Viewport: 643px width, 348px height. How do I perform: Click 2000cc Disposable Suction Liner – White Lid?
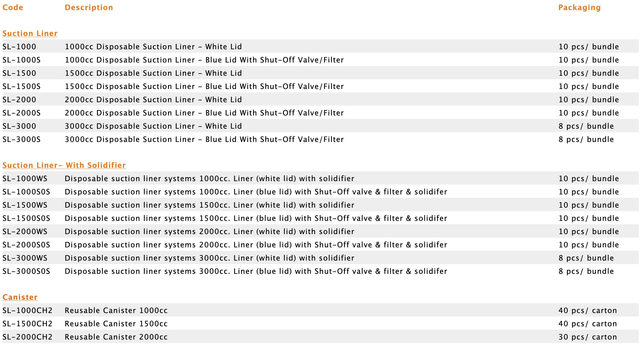[x=153, y=100]
